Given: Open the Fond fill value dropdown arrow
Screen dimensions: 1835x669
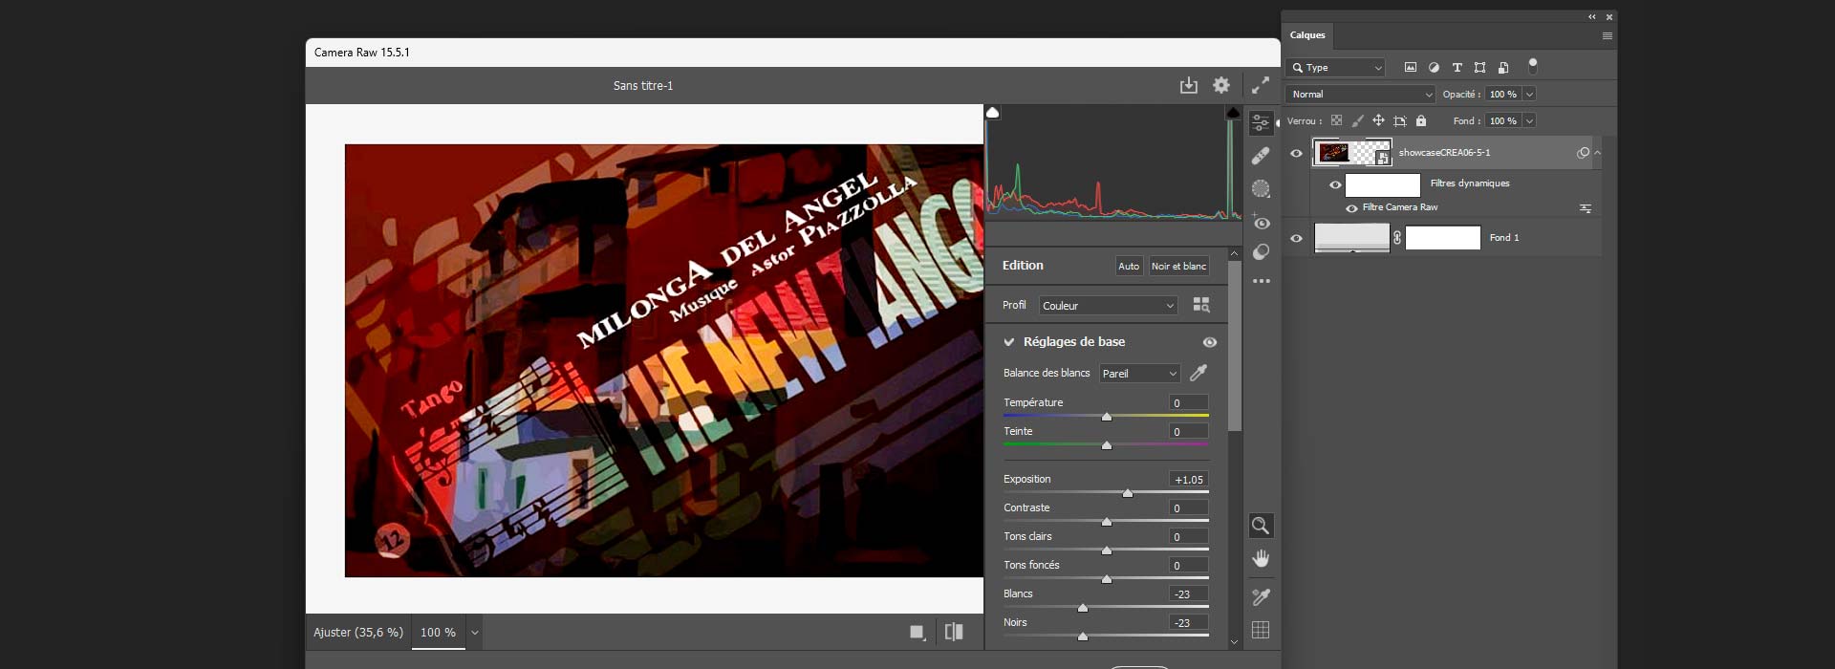Looking at the screenshot, I should click(x=1530, y=120).
